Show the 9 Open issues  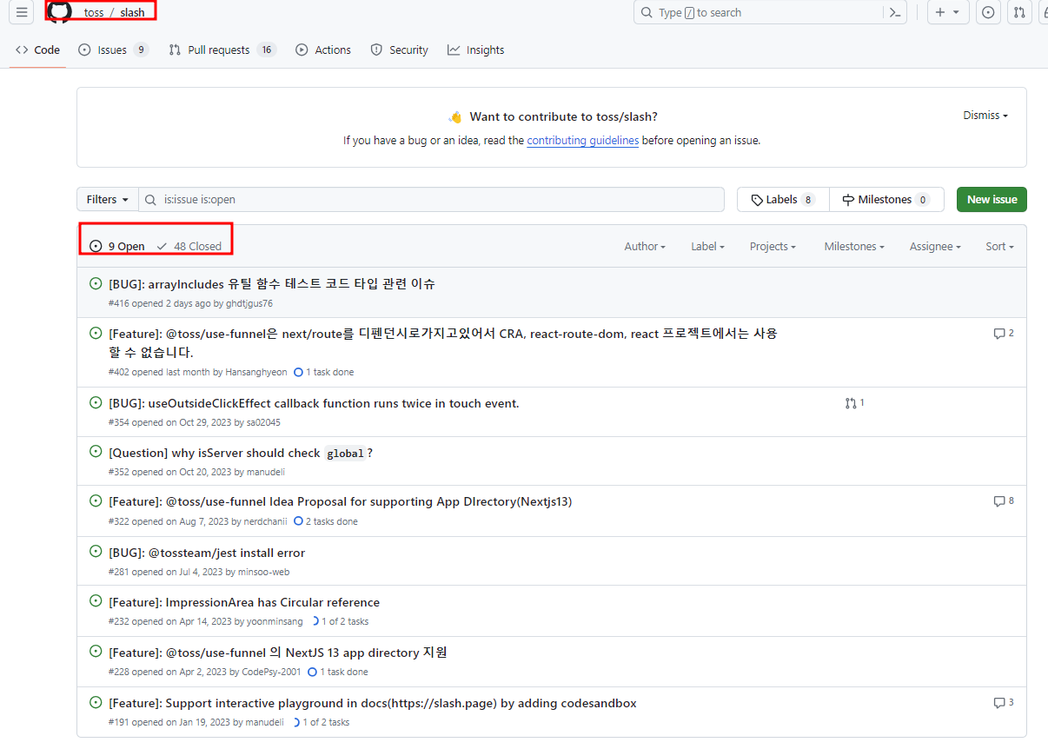click(x=117, y=247)
